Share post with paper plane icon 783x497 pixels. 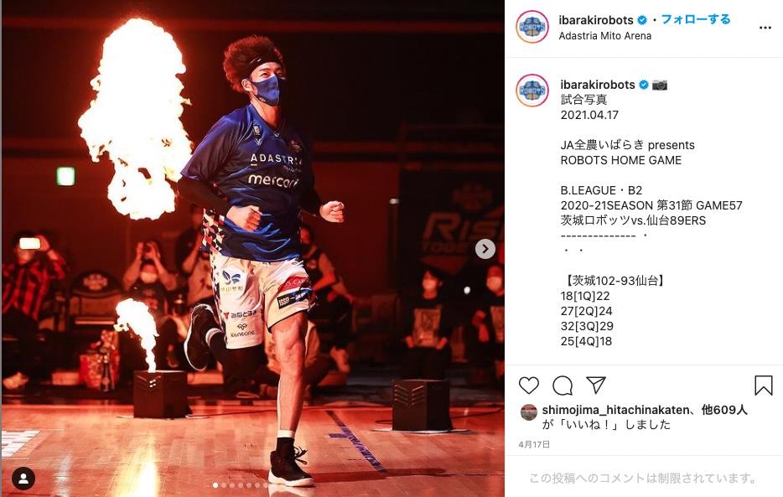596,385
